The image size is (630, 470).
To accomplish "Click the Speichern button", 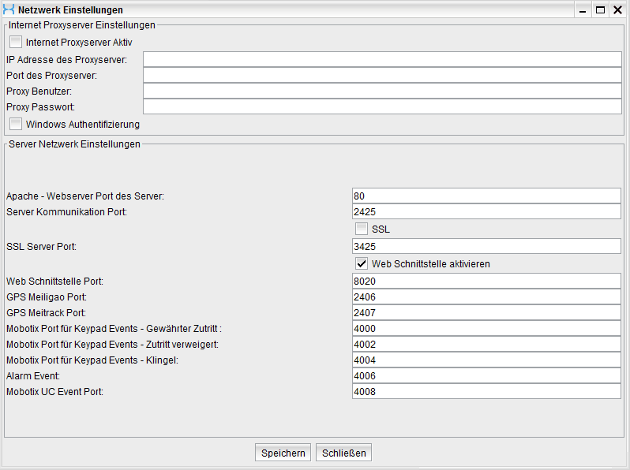I will (x=283, y=453).
